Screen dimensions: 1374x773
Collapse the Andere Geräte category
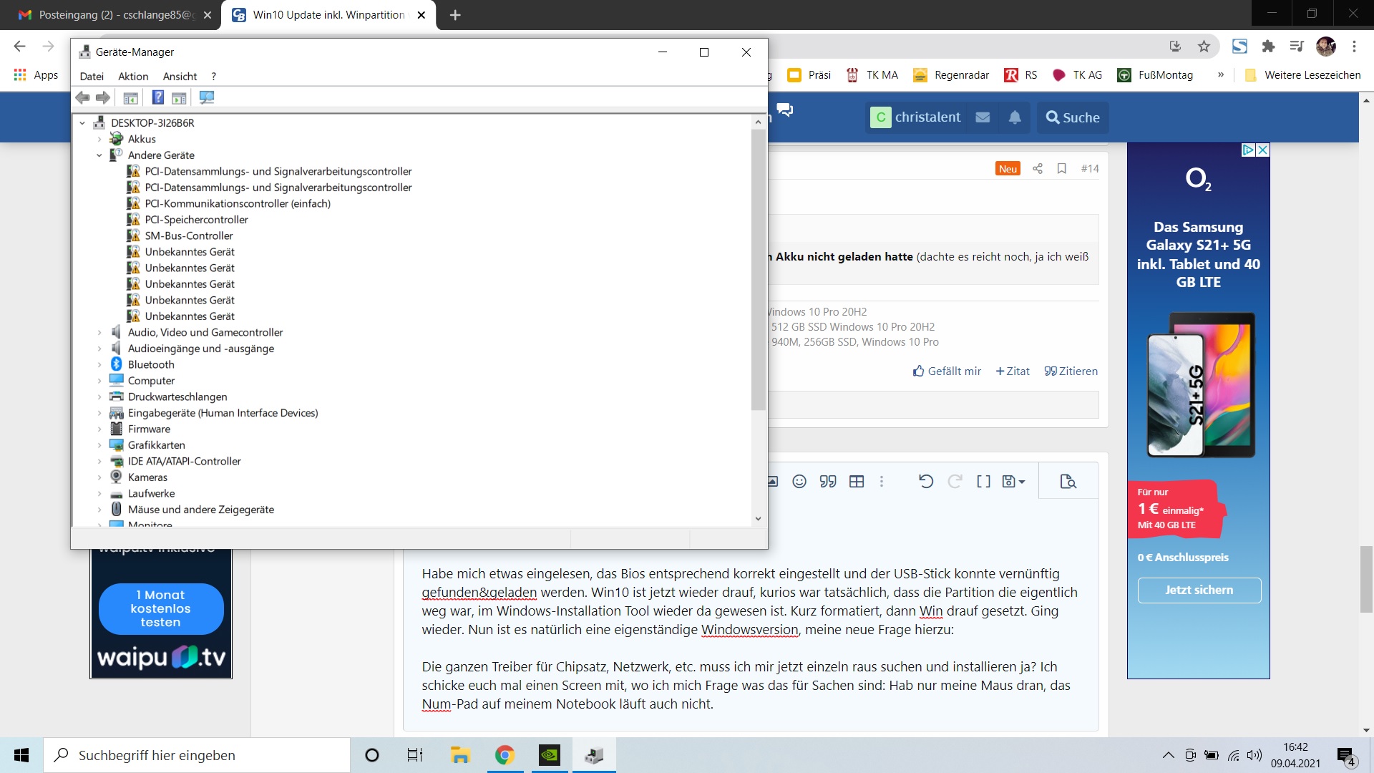(x=99, y=155)
